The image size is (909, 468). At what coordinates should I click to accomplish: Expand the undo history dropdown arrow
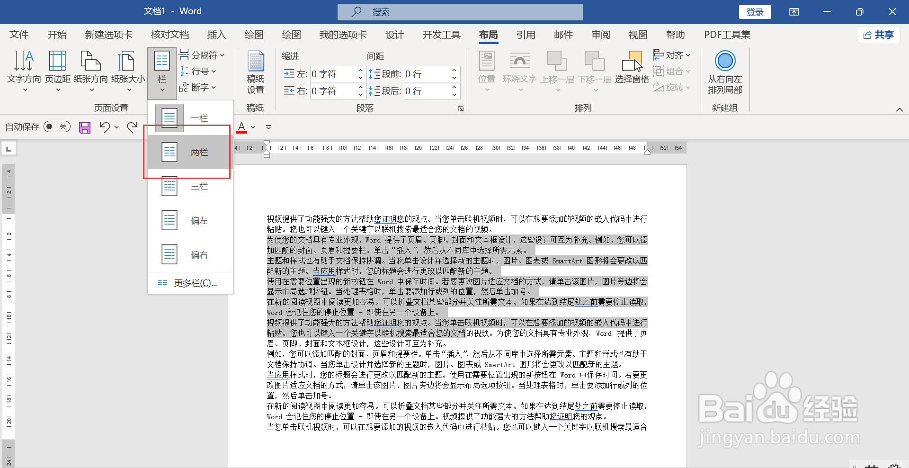click(x=116, y=127)
